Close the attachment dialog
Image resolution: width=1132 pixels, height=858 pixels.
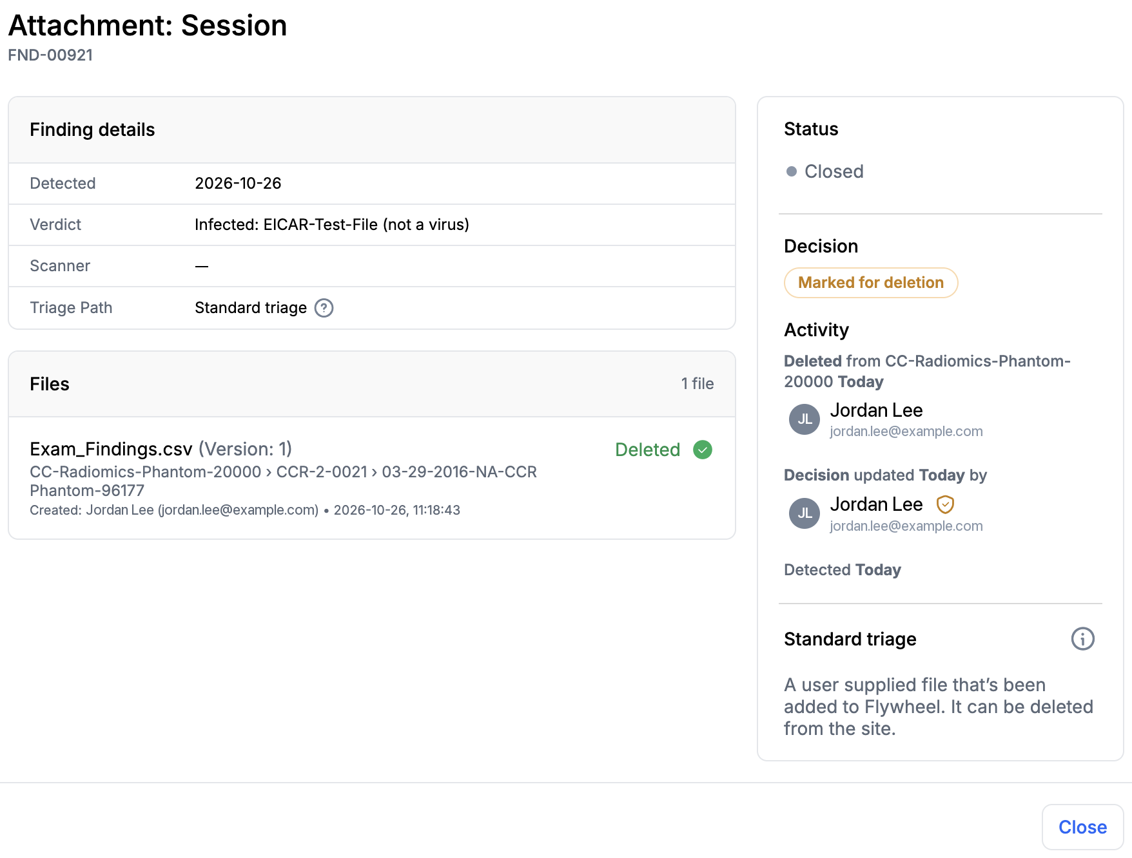(x=1082, y=827)
